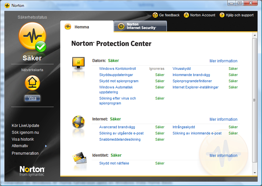
Task: Open Windows Automatisk uppdatering link
Action: pyautogui.click(x=116, y=90)
